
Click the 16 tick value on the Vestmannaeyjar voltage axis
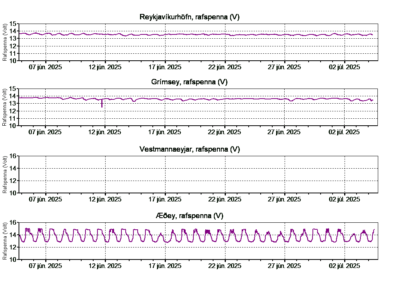pyautogui.click(x=13, y=156)
